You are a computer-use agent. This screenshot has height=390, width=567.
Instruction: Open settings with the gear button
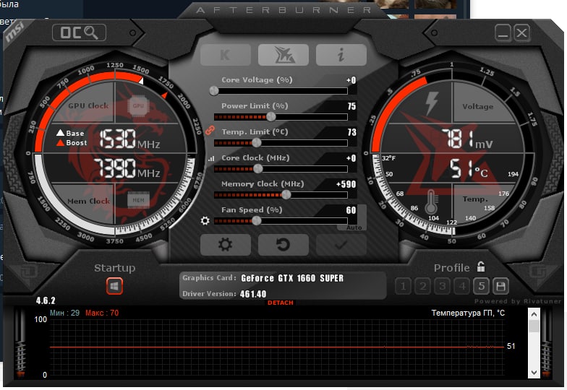tap(226, 244)
